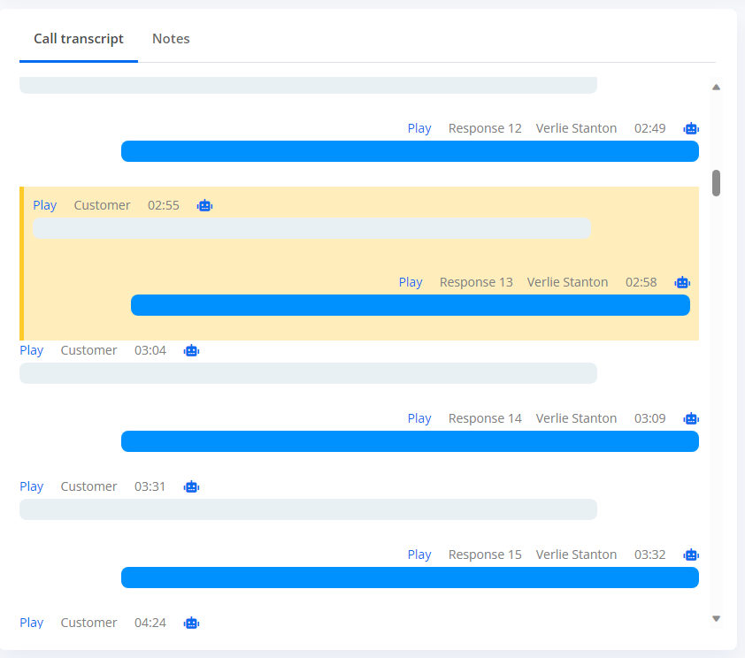Select the blue Response 15 message bubble
Screen dimensions: 745x658
pyautogui.click(x=410, y=578)
